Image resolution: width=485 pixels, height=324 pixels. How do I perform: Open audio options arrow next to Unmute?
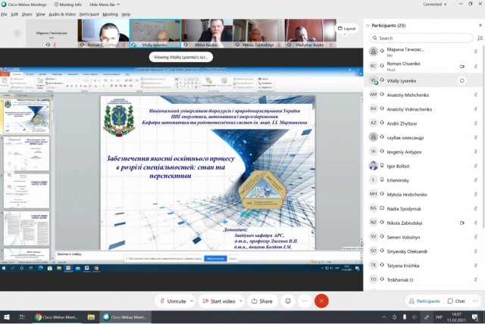[x=192, y=301]
